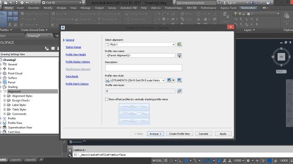Select the Grading node in Toolspace
The image size is (293, 164).
pos(12,87)
